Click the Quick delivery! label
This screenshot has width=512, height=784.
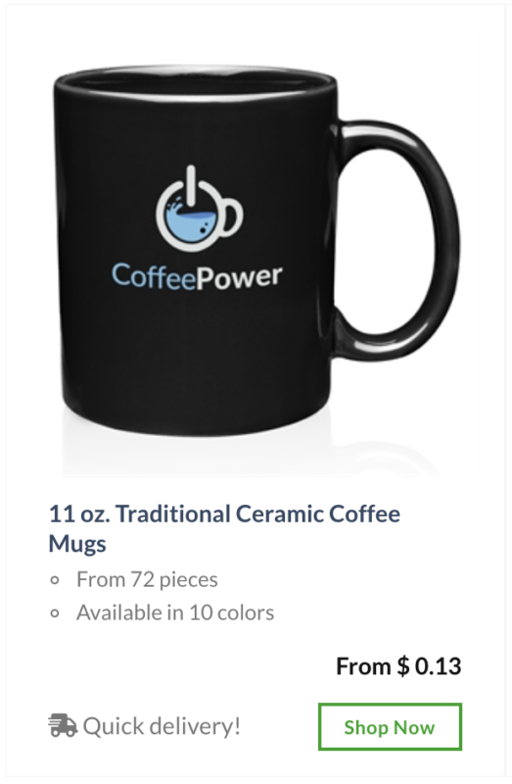[162, 726]
